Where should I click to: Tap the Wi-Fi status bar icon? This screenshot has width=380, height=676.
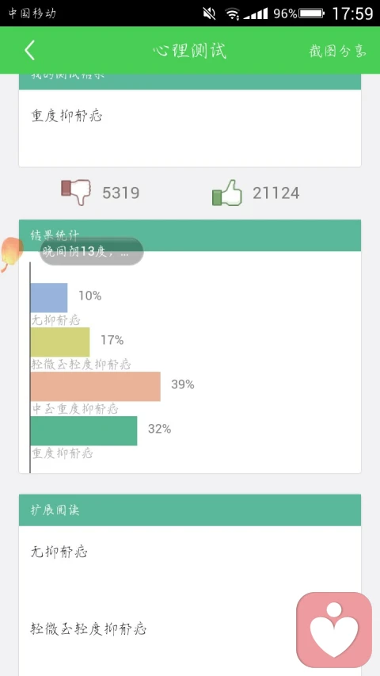pos(232,13)
